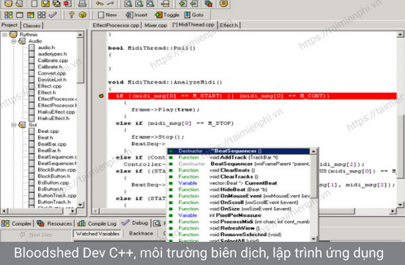Click the Go to line toolbar icon

tap(165, 3)
